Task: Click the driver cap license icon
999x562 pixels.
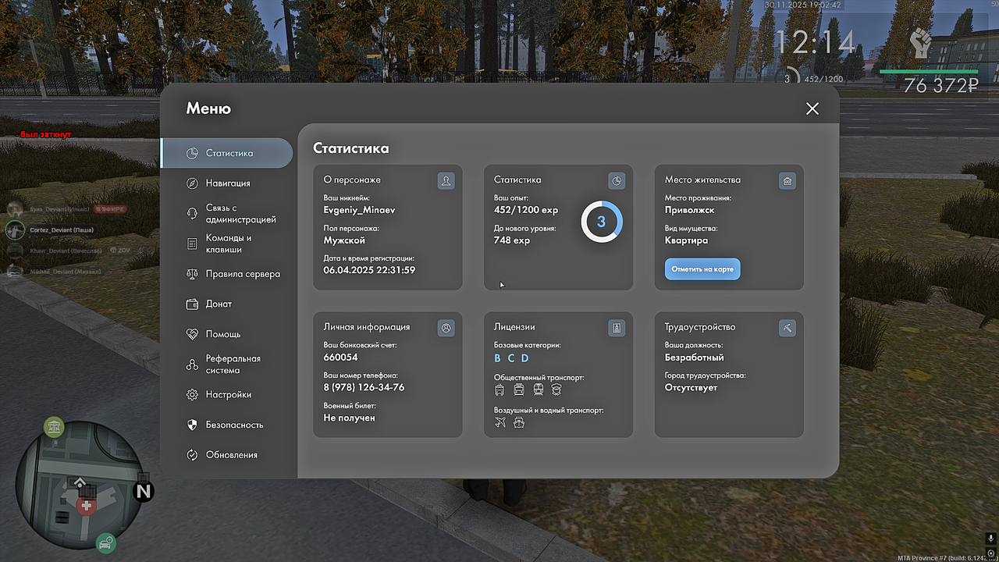Action: pyautogui.click(x=556, y=389)
